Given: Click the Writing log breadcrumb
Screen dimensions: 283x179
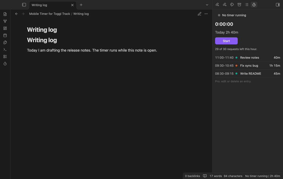Looking at the screenshot, I should pyautogui.click(x=81, y=14).
